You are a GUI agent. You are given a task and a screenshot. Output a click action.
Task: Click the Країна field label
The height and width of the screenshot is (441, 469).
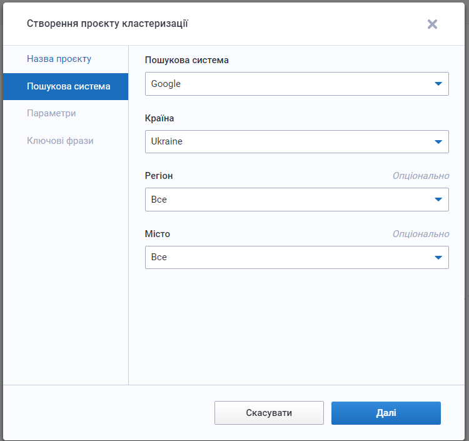click(x=159, y=118)
